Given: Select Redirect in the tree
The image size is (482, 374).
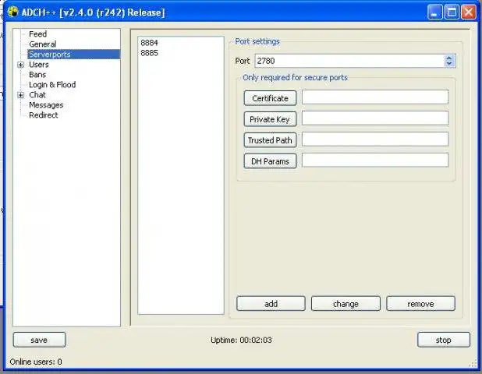Looking at the screenshot, I should click(x=44, y=115).
